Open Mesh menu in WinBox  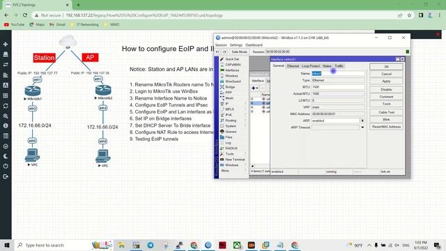229,98
